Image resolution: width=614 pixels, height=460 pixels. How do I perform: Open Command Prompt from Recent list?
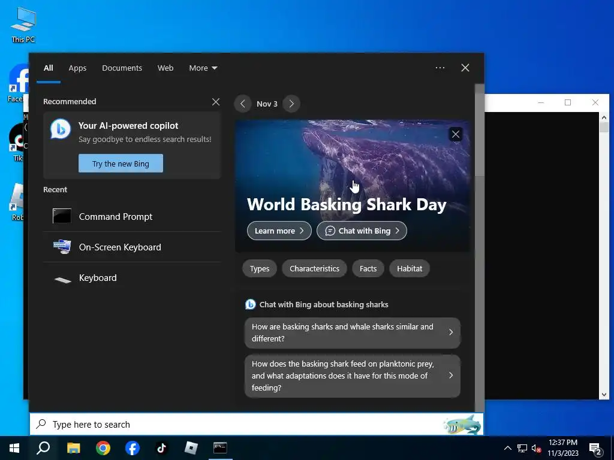click(x=132, y=216)
